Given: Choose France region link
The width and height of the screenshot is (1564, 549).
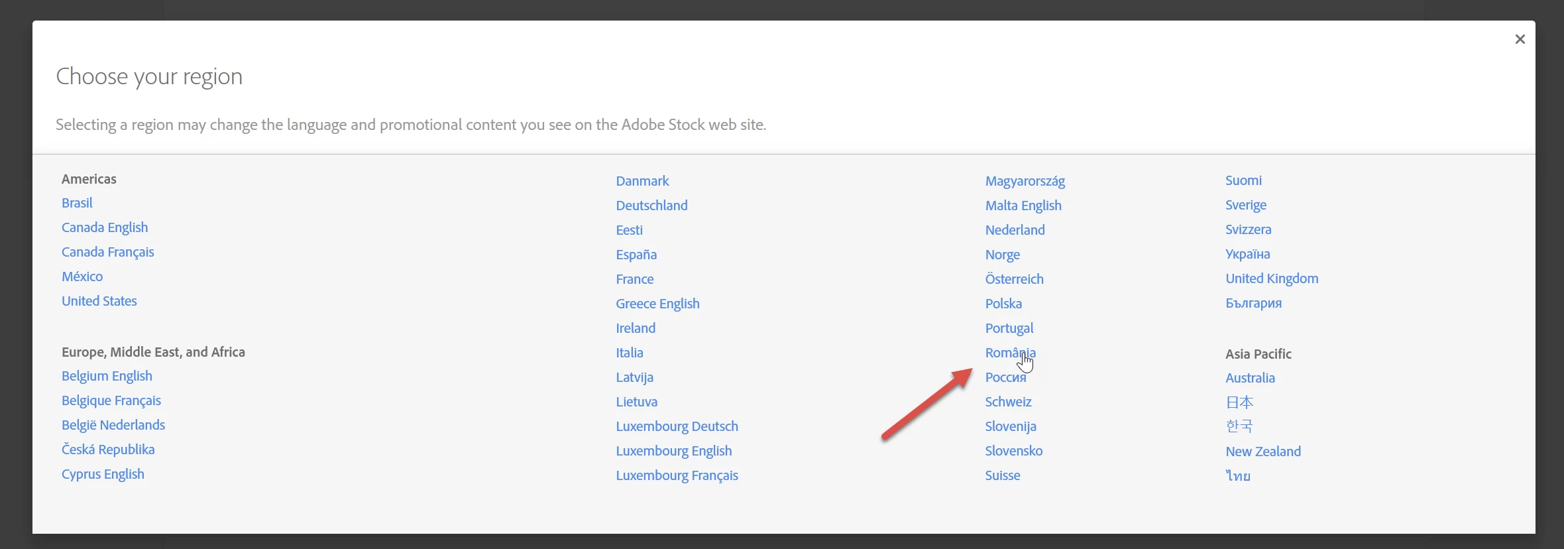Looking at the screenshot, I should (634, 279).
